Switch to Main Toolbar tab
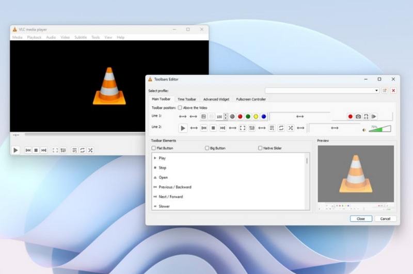This screenshot has height=274, width=413. coord(161,99)
